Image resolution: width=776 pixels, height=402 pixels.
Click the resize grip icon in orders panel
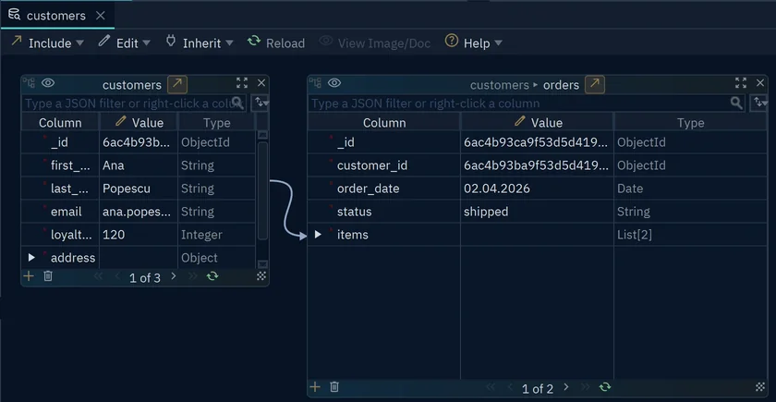(x=760, y=386)
